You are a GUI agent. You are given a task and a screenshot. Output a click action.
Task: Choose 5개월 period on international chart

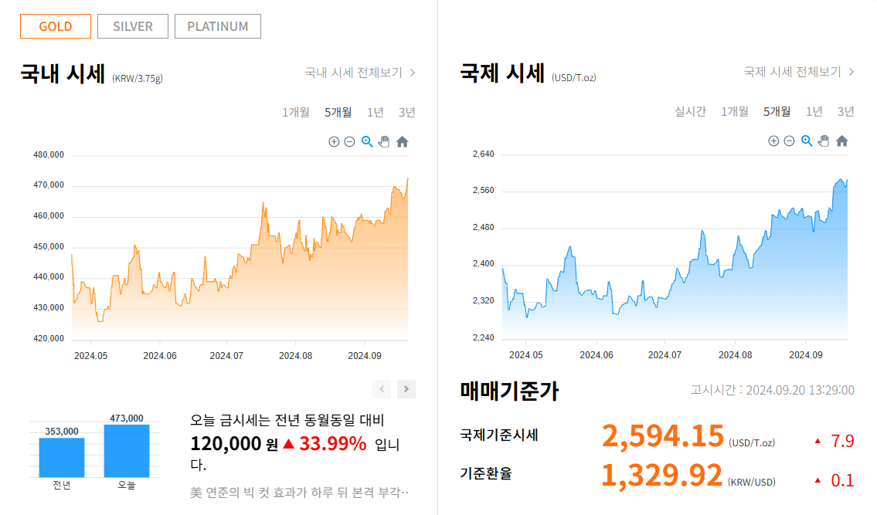[x=777, y=111]
